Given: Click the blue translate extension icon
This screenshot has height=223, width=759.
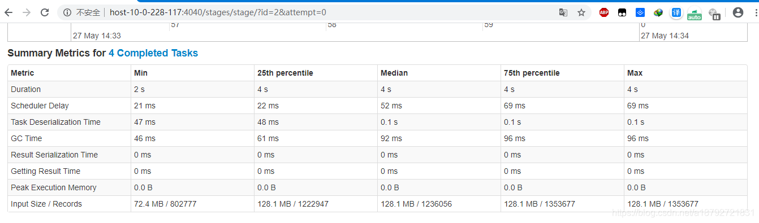Looking at the screenshot, I should tap(676, 12).
